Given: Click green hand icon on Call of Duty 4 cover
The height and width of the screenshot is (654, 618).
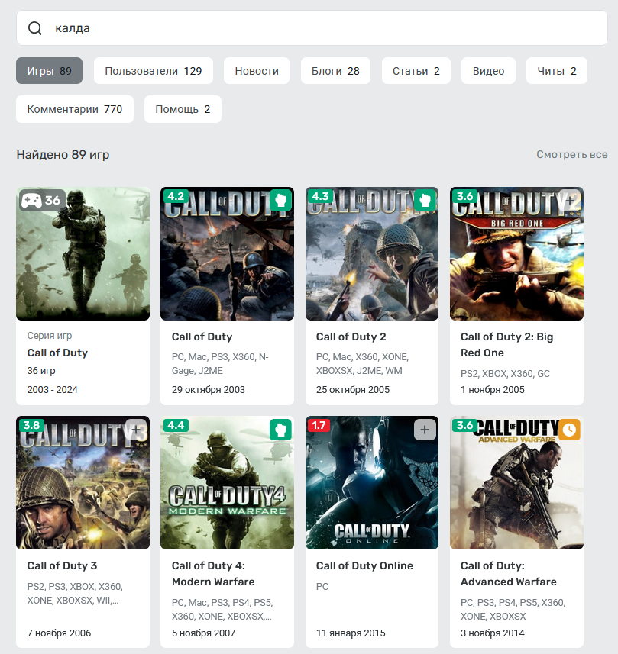Looking at the screenshot, I should click(x=280, y=430).
